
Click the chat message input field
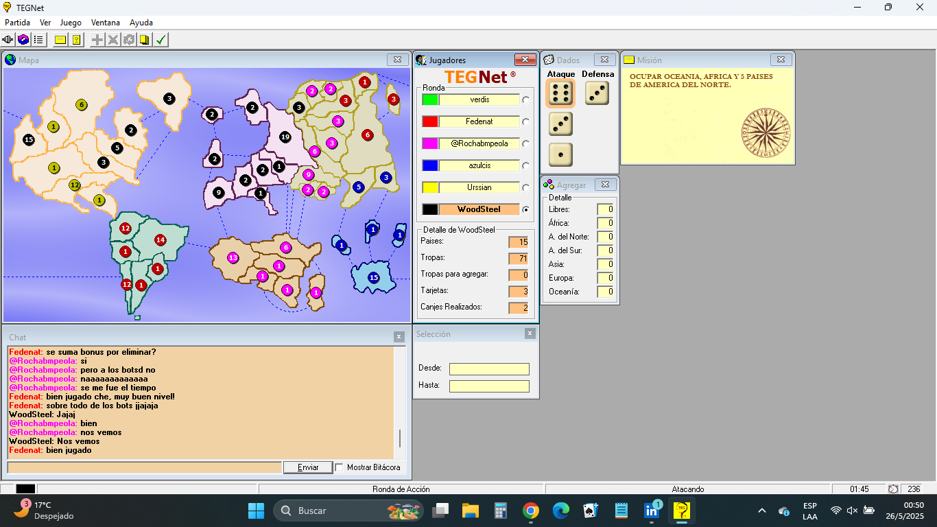coord(144,467)
